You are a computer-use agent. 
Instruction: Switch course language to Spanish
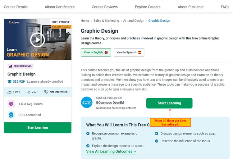(129, 53)
